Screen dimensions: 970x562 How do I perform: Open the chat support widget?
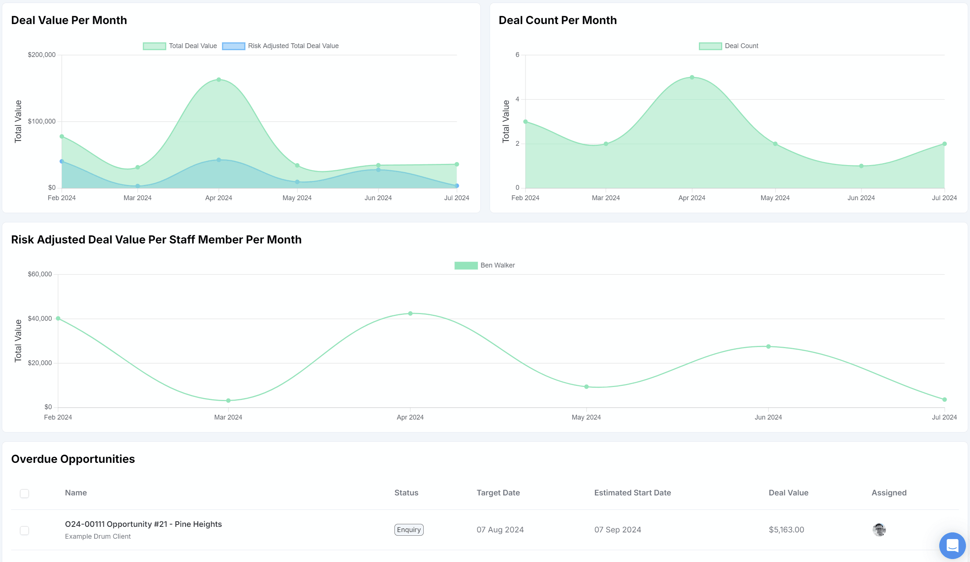(x=952, y=545)
